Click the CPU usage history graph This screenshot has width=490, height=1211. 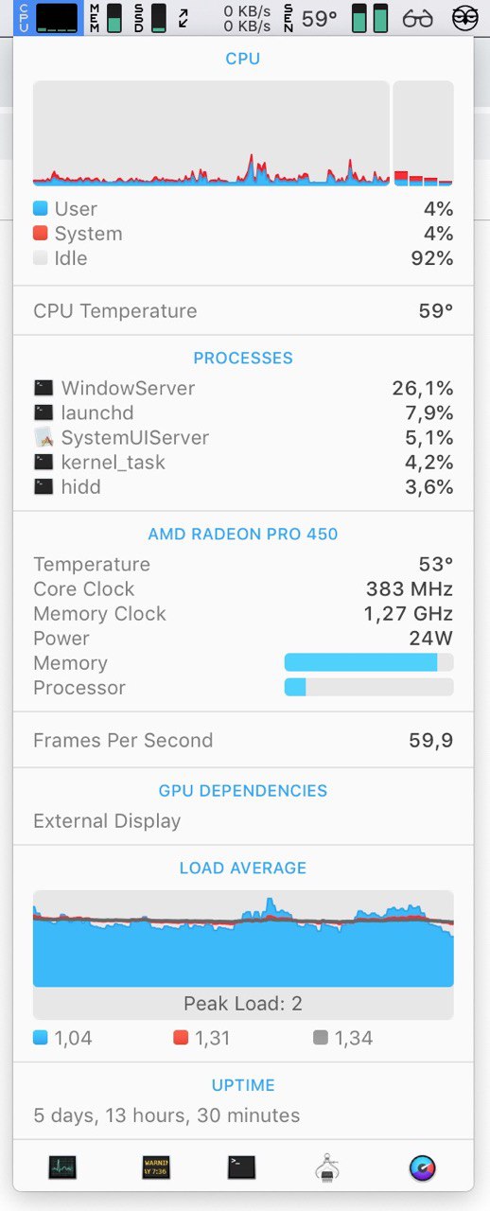tap(211, 133)
